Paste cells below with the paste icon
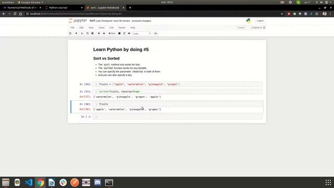 pyautogui.click(x=93, y=33)
